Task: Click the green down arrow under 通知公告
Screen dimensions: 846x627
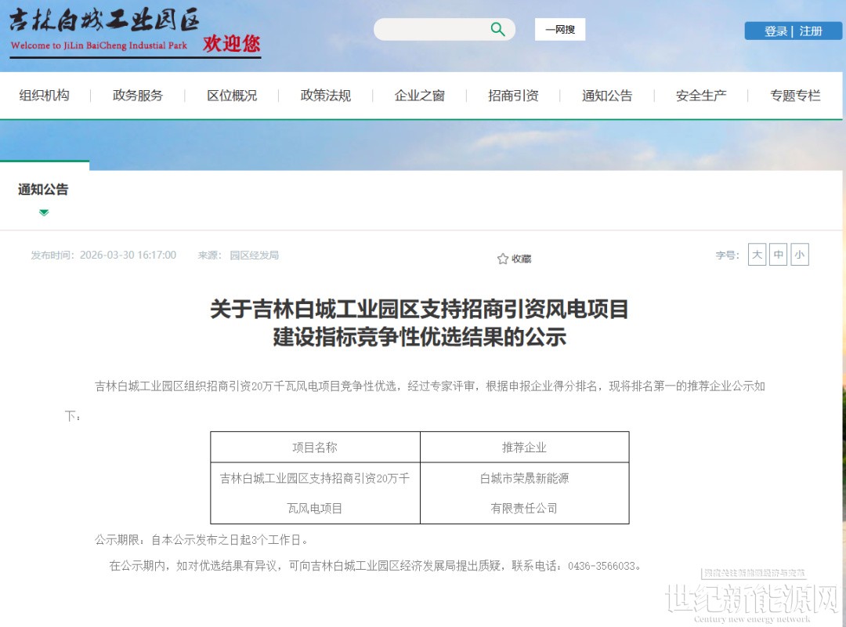Action: [x=44, y=212]
